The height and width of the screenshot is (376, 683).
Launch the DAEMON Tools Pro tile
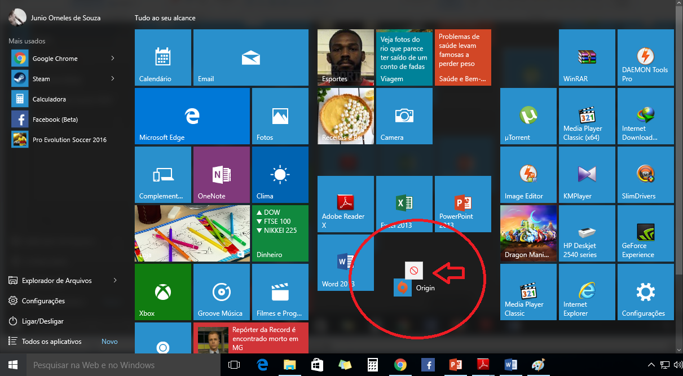point(646,57)
